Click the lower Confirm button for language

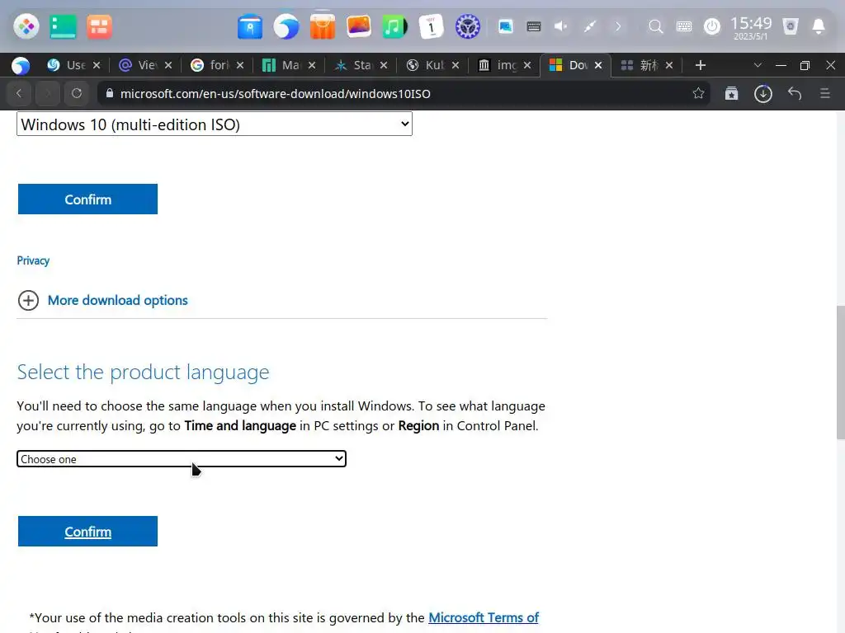pos(87,532)
